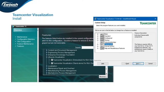Select 'Content and Document Management' tree row
164x92 pixels.
tap(63, 50)
